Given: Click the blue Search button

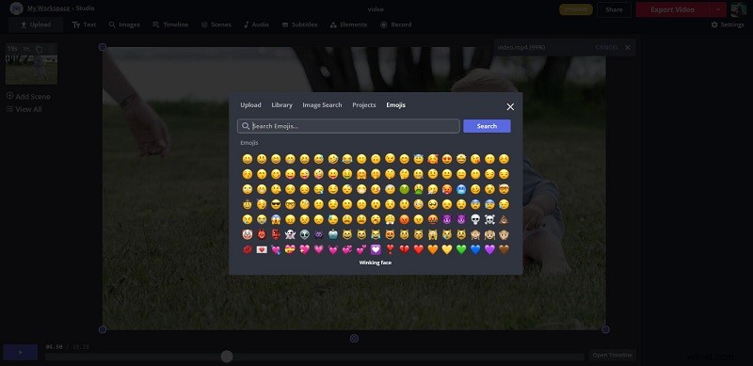Looking at the screenshot, I should coord(487,126).
